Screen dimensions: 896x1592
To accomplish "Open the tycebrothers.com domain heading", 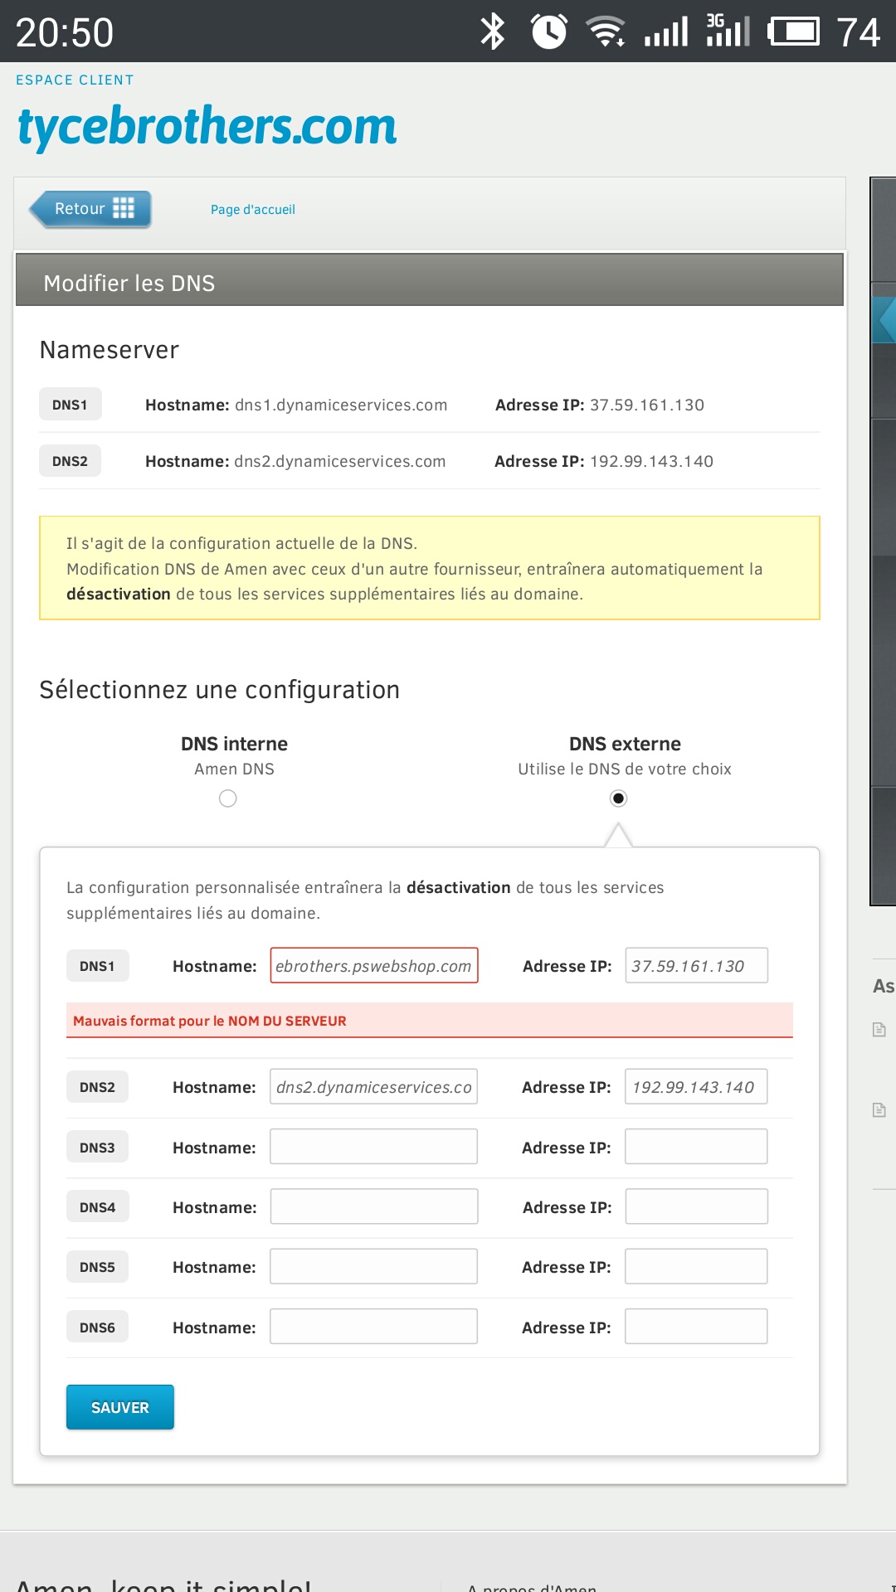I will [207, 126].
